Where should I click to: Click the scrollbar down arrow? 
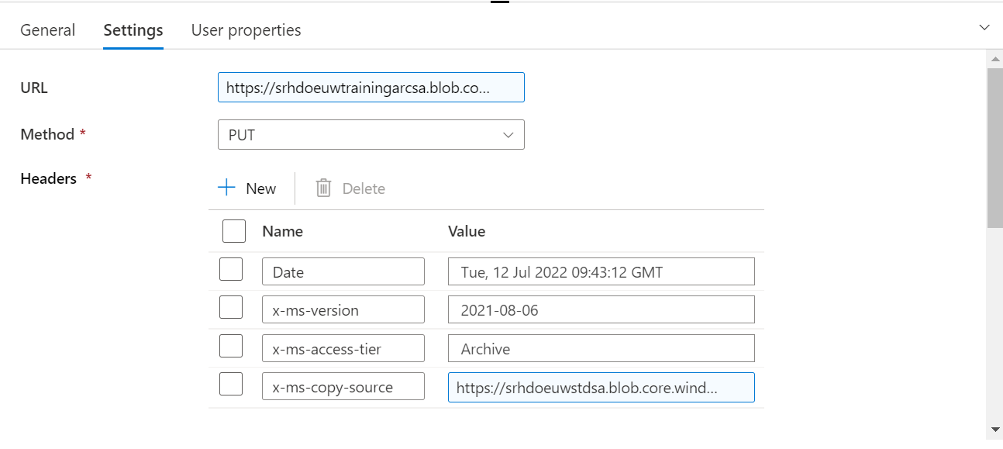tap(996, 430)
